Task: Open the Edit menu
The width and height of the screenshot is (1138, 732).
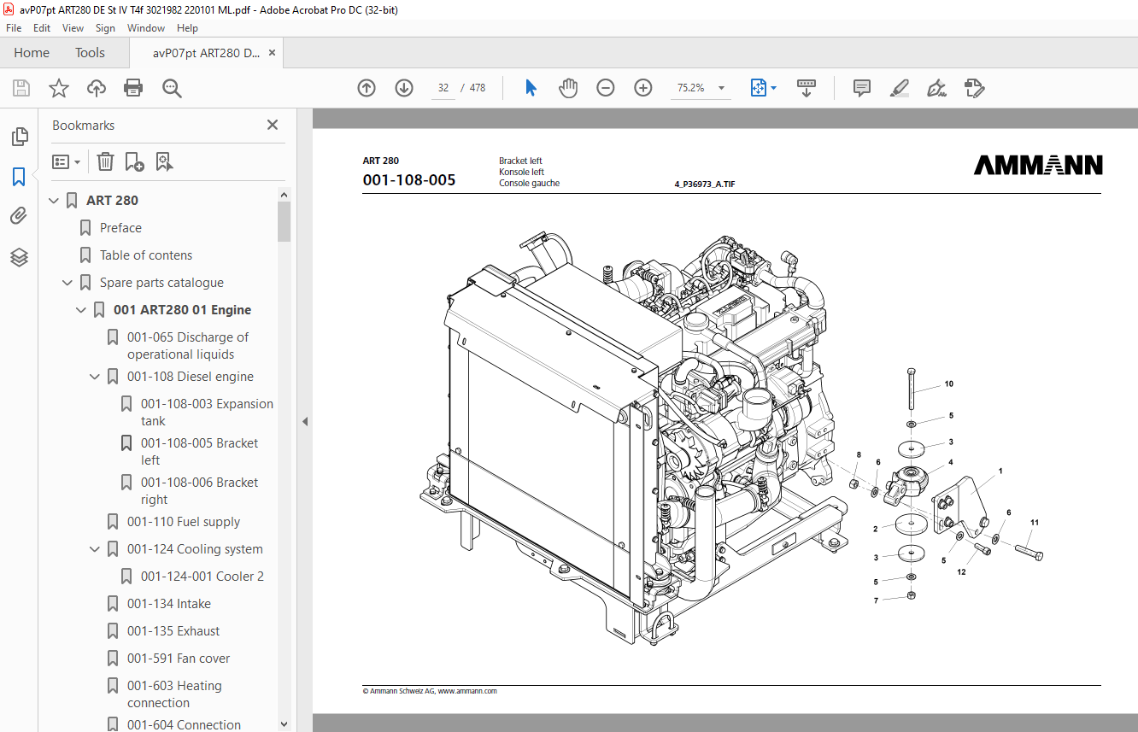Action: pos(42,28)
